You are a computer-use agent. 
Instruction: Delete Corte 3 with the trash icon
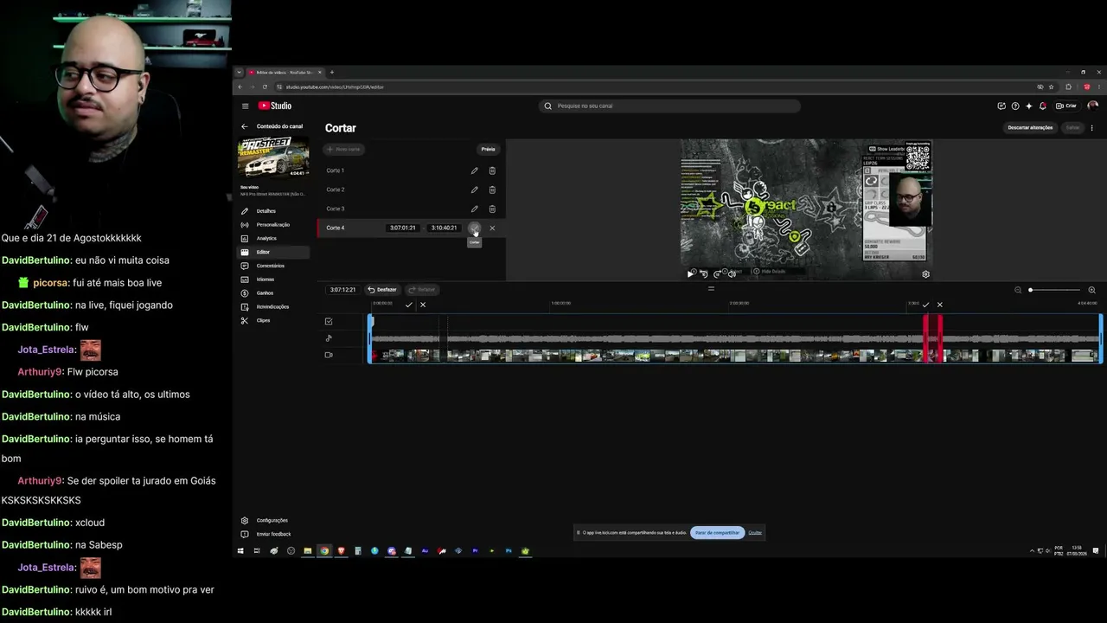(492, 209)
